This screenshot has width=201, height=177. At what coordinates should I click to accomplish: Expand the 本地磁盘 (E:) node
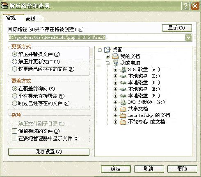(x=115, y=89)
